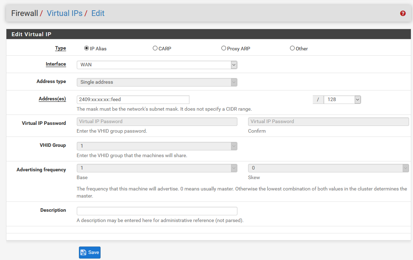Focus the first Virtual IP Password field
This screenshot has height=260, width=413.
point(157,122)
